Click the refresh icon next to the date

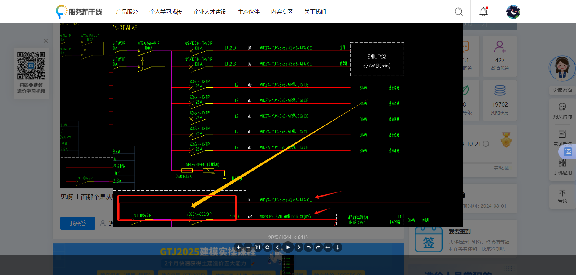click(486, 144)
